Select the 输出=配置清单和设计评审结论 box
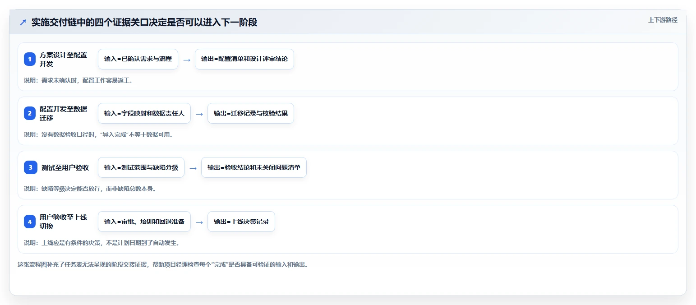The height and width of the screenshot is (305, 696). 244,59
